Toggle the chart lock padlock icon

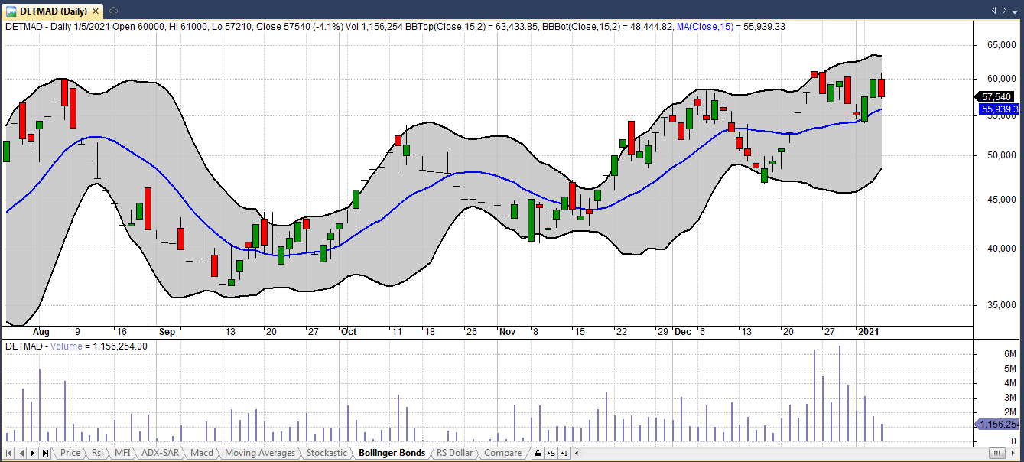[x=538, y=453]
